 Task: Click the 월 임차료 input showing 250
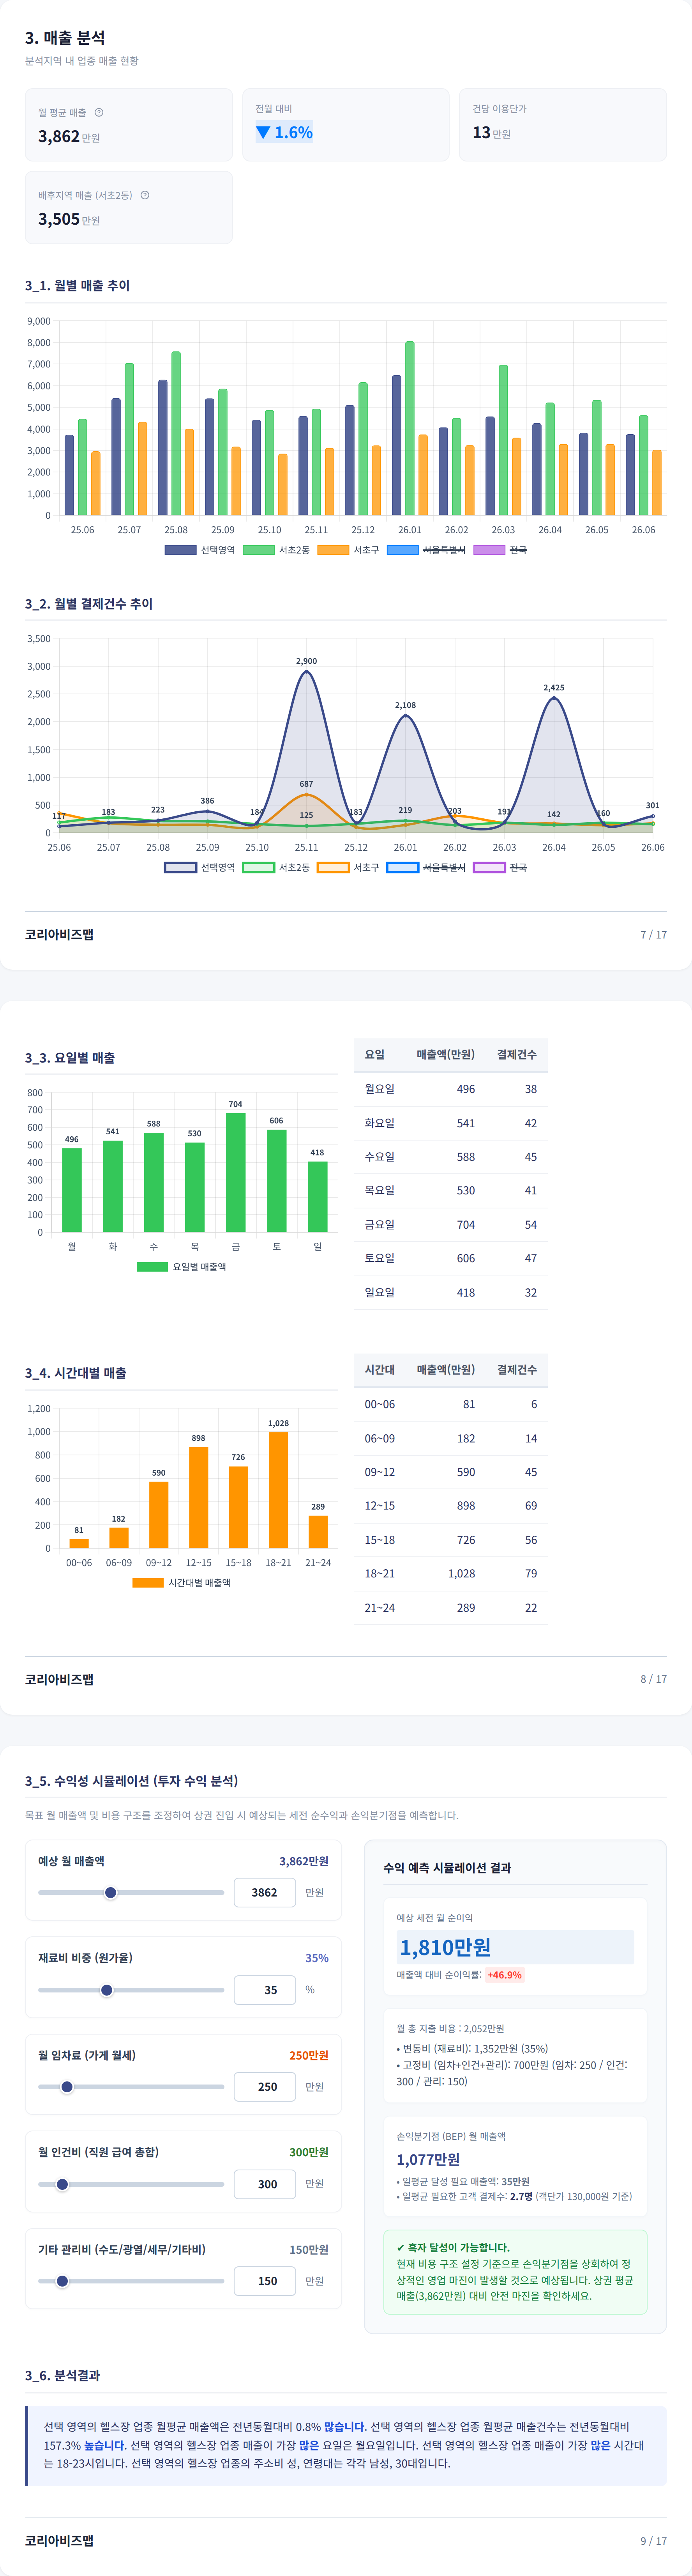(265, 2087)
